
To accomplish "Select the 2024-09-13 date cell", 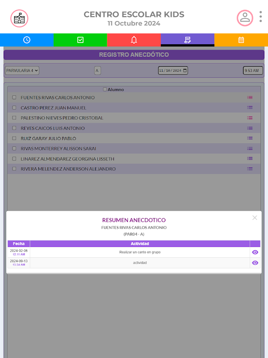I will coord(19,263).
